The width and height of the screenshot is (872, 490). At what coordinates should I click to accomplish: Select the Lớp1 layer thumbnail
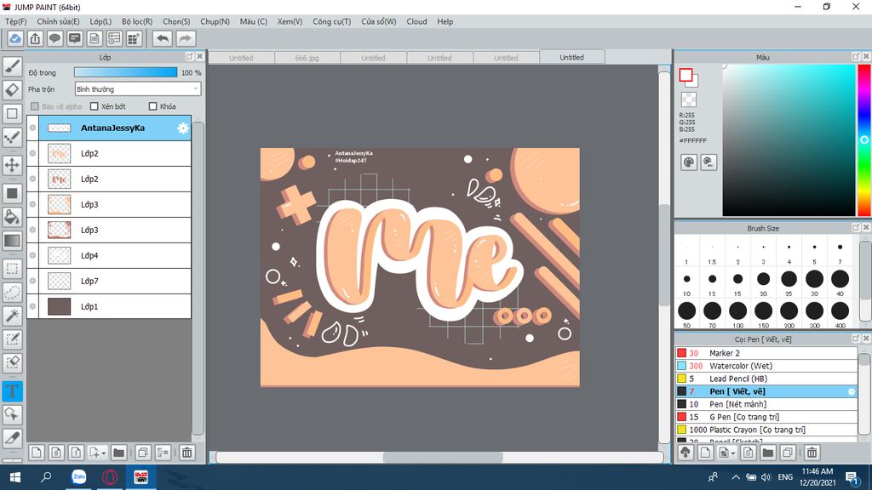(x=59, y=306)
